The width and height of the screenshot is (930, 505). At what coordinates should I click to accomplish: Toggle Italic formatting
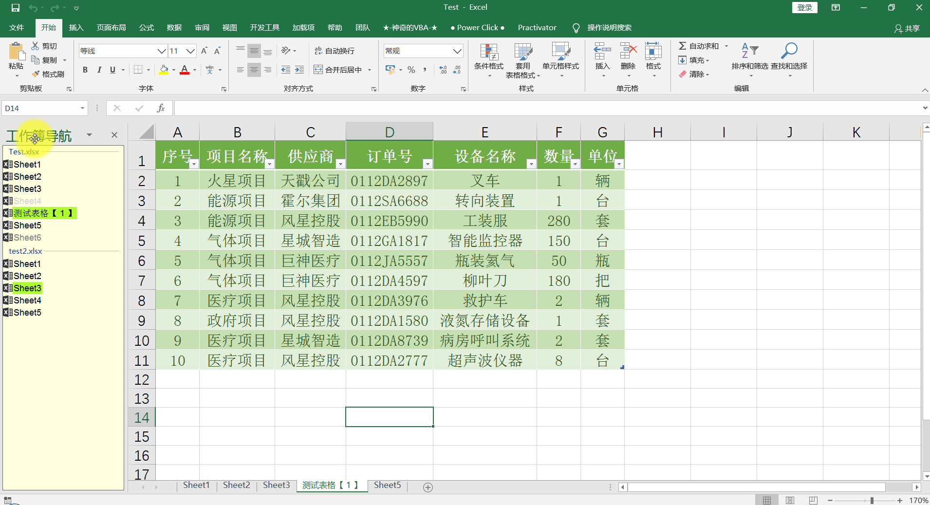(99, 70)
